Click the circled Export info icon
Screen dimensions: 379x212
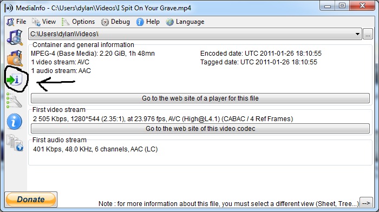point(15,79)
